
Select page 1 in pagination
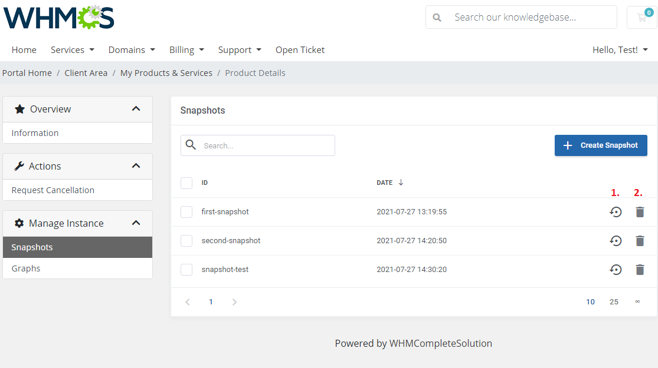tap(211, 302)
